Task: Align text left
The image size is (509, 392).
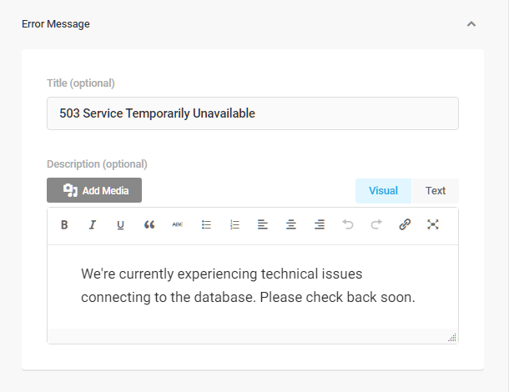Action: pos(263,224)
